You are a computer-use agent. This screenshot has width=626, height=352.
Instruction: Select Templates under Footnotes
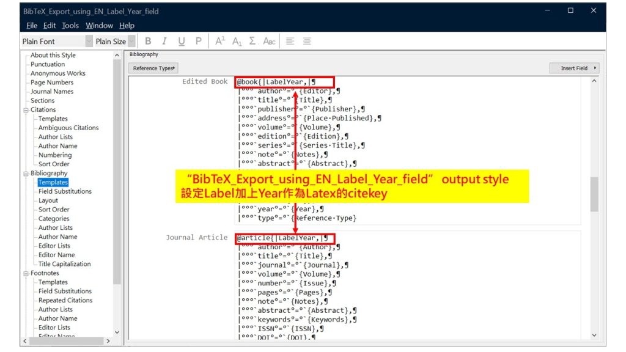pyautogui.click(x=53, y=282)
